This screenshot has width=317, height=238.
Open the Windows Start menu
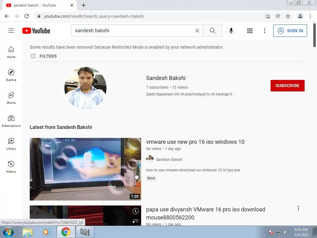(8, 232)
